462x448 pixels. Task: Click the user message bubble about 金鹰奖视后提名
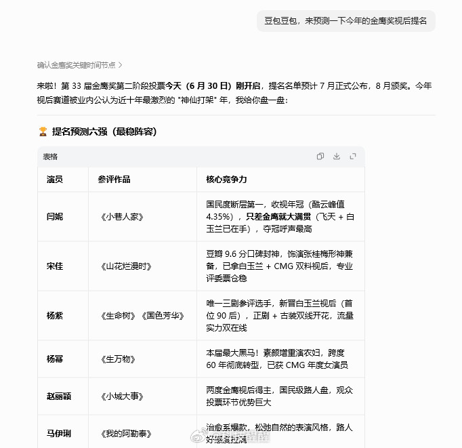(x=346, y=21)
